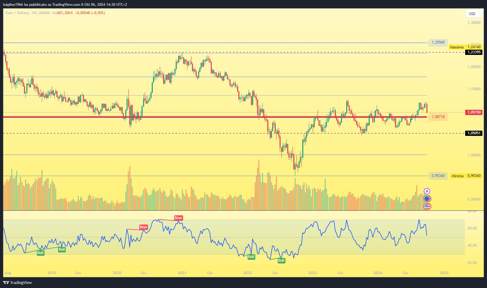487x288 pixels.
Task: Click the 2019 label on time axis
Action: (x=52, y=273)
